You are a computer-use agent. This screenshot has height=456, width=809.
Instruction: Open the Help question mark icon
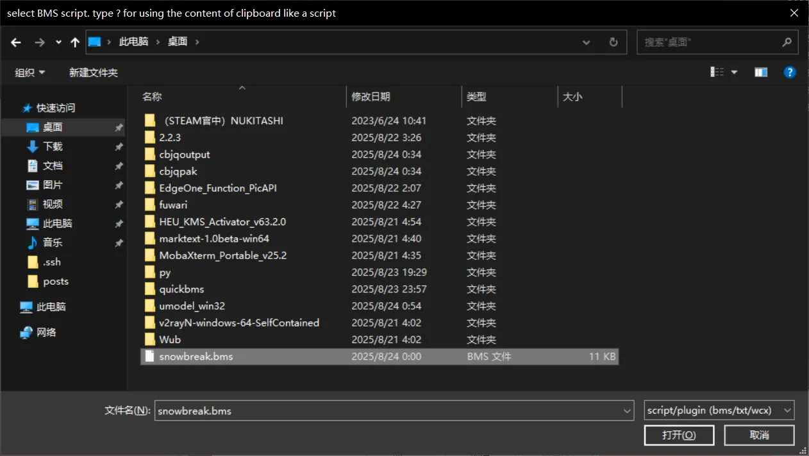790,72
